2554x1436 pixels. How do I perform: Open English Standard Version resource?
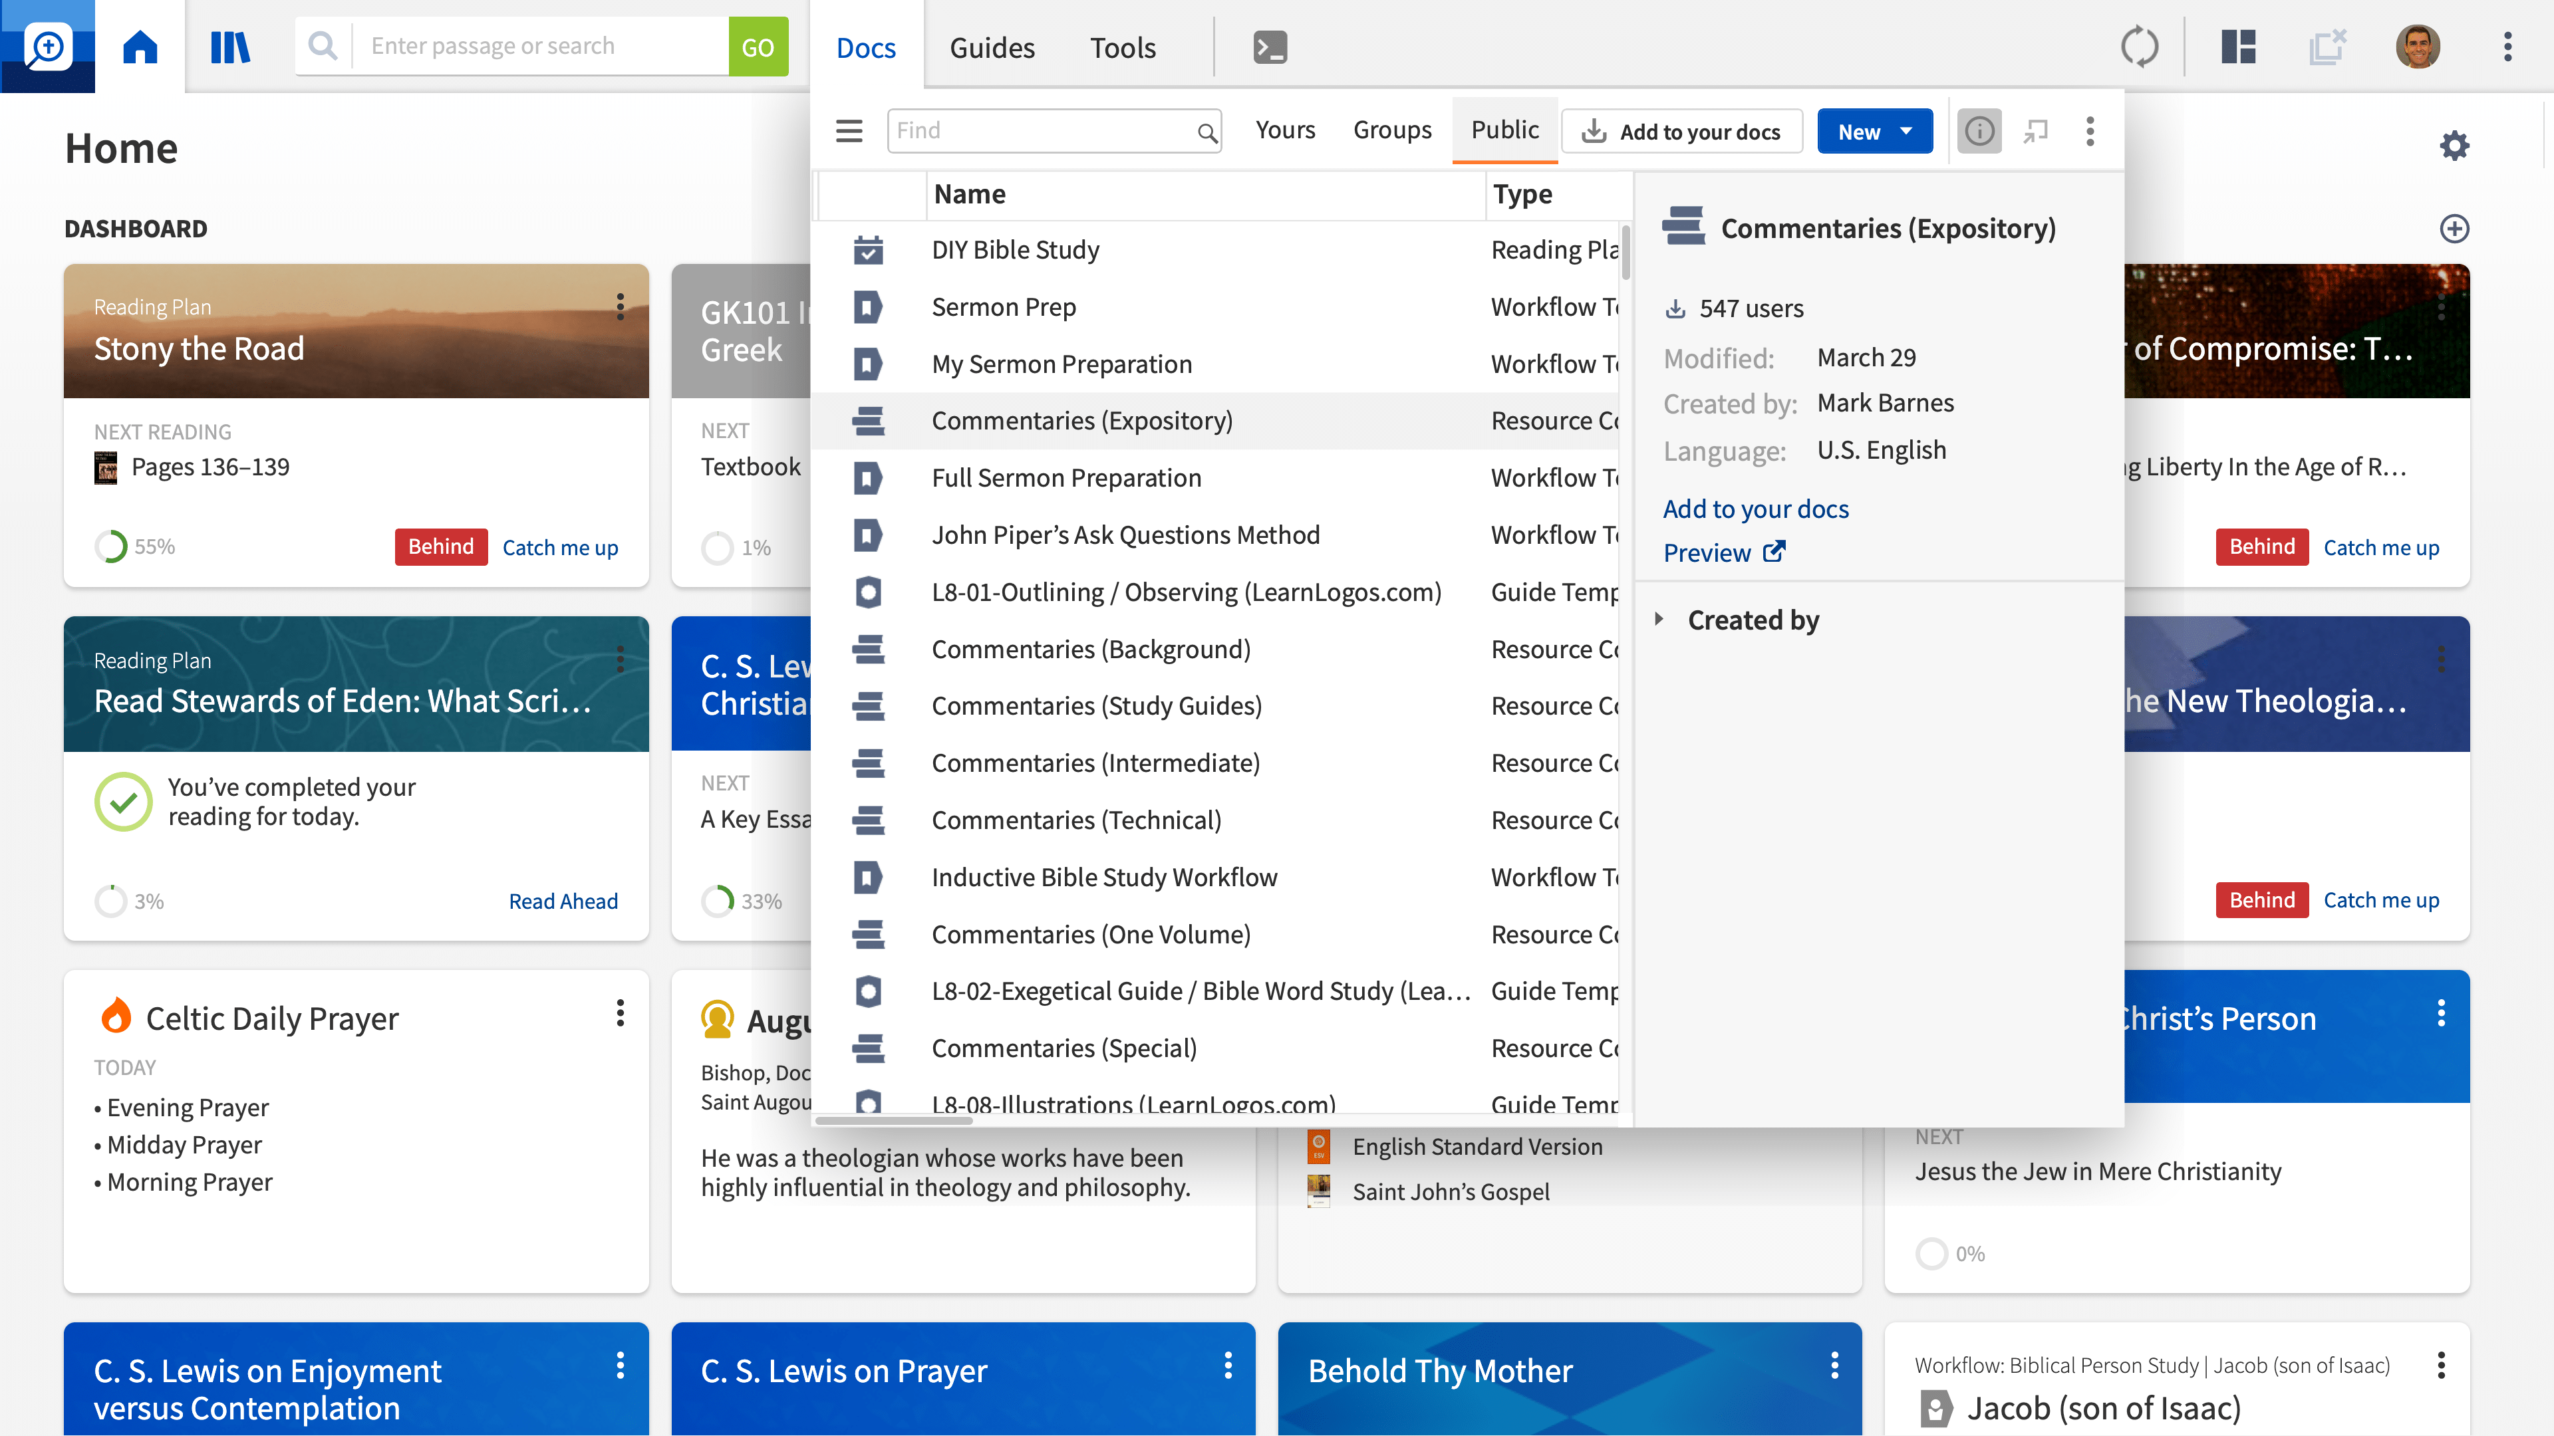1477,1145
